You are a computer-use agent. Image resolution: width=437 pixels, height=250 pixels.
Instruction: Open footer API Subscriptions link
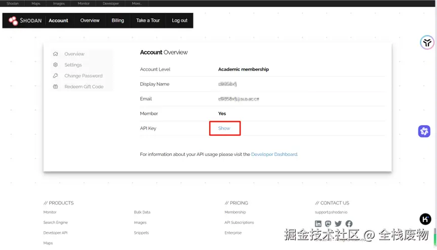click(x=239, y=223)
